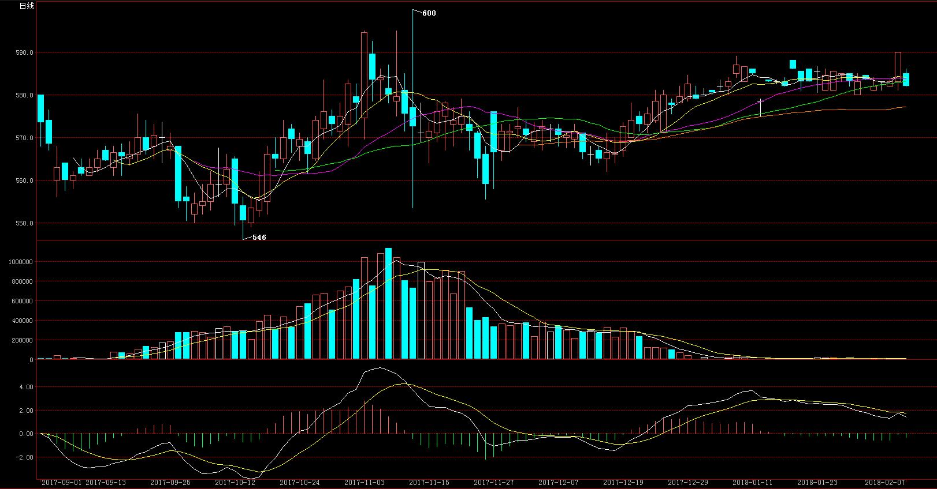The width and height of the screenshot is (937, 489).
Task: Click the 2017-10-12 date label
Action: (235, 483)
